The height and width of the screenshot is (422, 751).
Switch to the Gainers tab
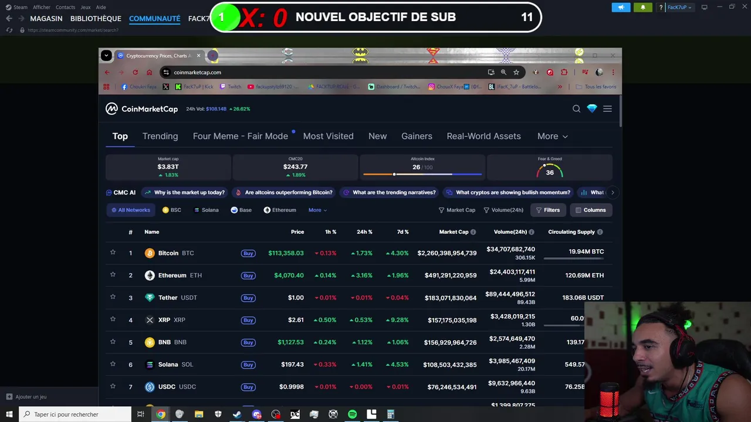417,136
